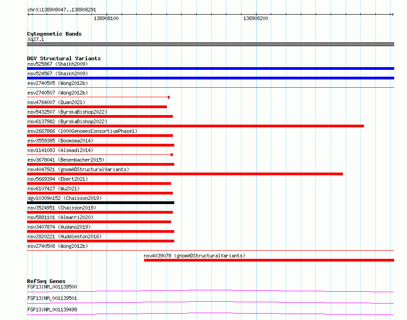The height and width of the screenshot is (320, 407).
Task: Click the red bar for nsv5881101
Action: [99, 222]
